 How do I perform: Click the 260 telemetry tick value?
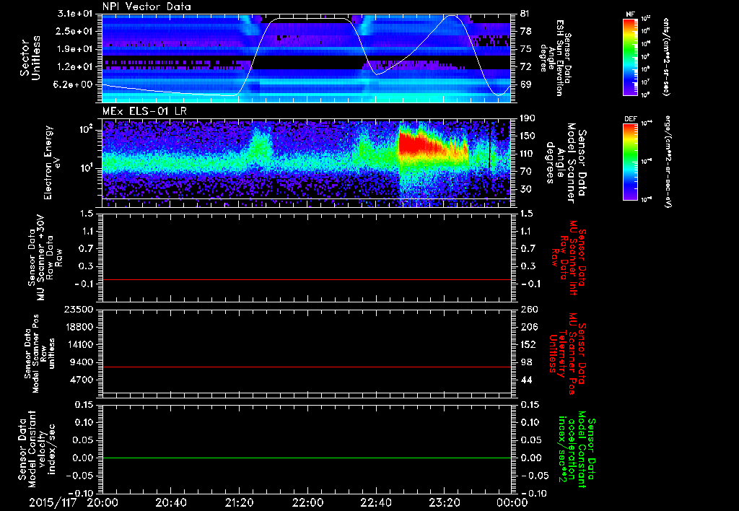tap(528, 309)
